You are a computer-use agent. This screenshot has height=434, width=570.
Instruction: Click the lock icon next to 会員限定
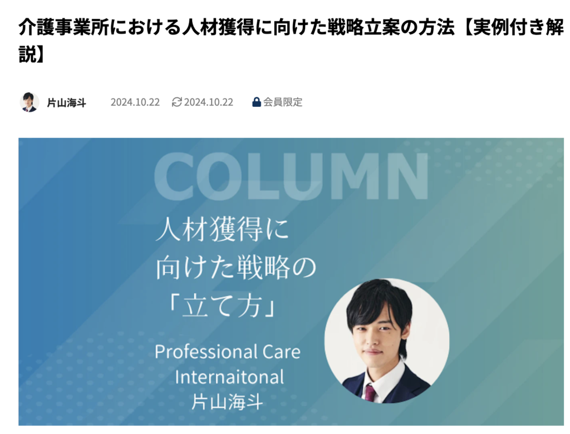256,102
